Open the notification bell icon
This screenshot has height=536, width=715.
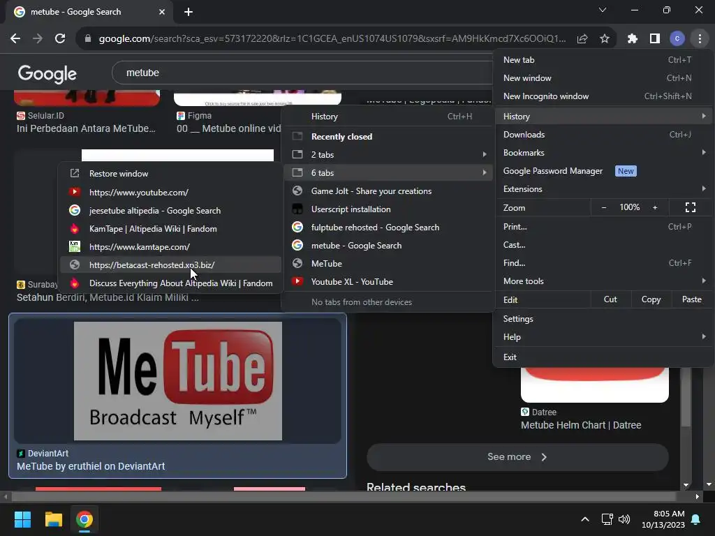pos(696,519)
